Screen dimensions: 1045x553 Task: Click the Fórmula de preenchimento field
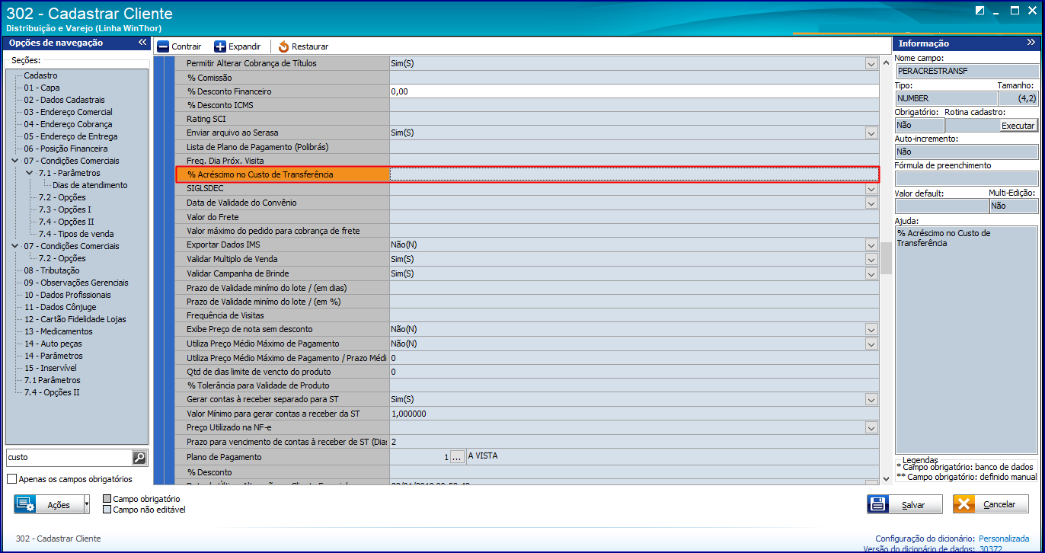[x=966, y=178]
